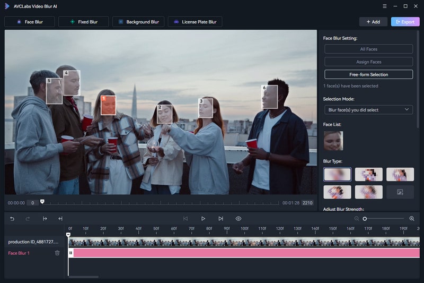Image resolution: width=424 pixels, height=283 pixels.
Task: Jump to the previous frame
Action: tap(185, 218)
